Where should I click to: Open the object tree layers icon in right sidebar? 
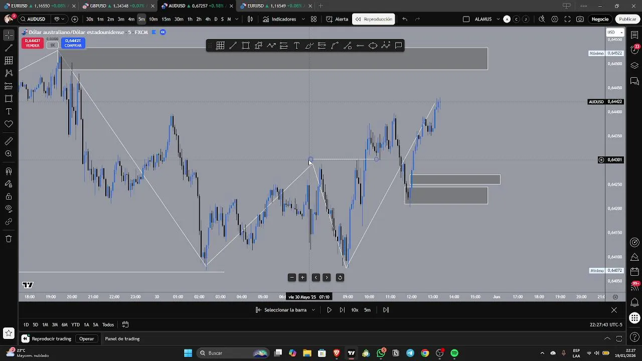tap(634, 66)
